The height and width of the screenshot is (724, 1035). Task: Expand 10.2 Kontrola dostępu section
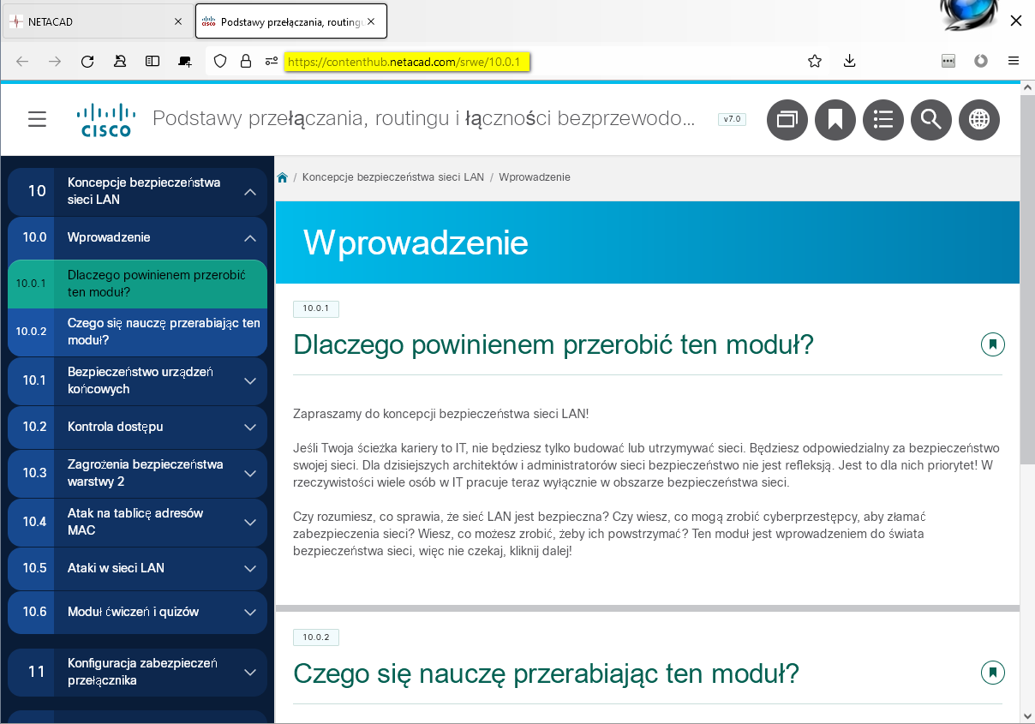250,427
